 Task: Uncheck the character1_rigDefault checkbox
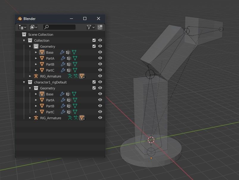point(94,82)
